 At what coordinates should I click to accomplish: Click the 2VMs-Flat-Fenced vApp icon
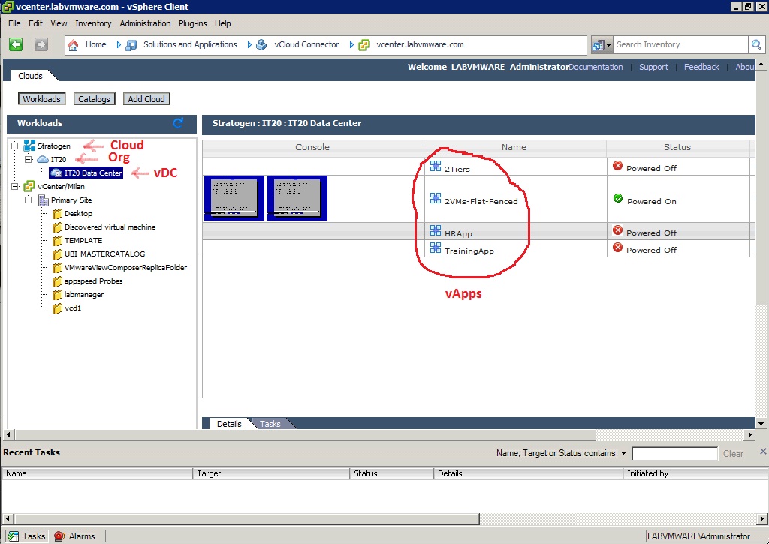click(436, 198)
